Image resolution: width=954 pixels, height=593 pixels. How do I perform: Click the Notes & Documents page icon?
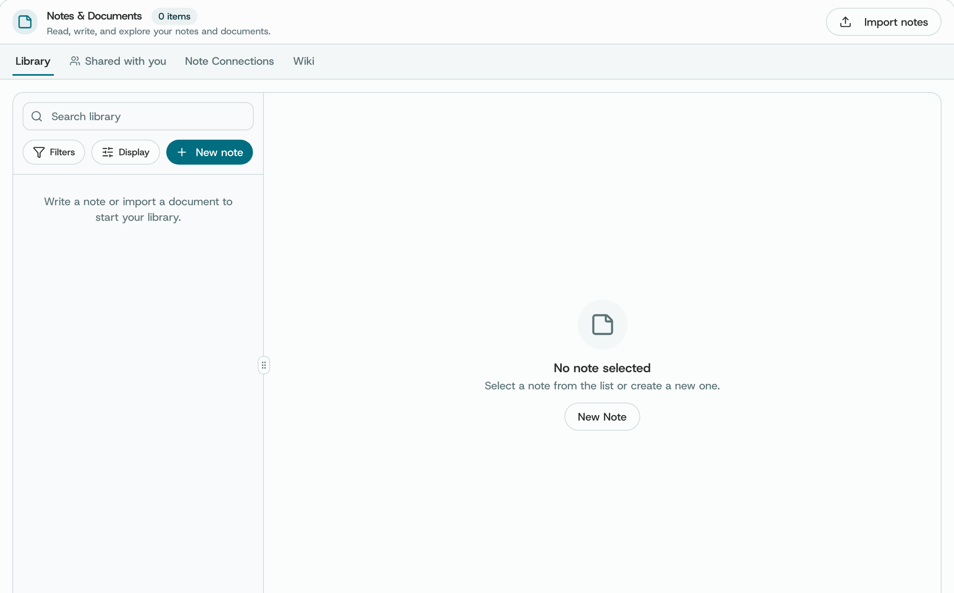point(25,22)
